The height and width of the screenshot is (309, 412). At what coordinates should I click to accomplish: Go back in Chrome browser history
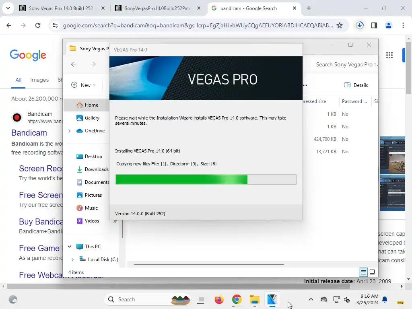click(9, 25)
